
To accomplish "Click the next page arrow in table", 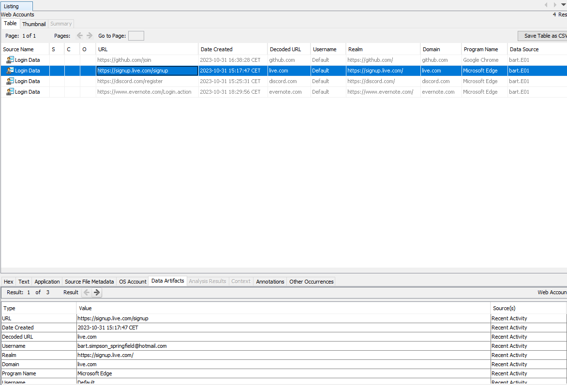I will (90, 36).
